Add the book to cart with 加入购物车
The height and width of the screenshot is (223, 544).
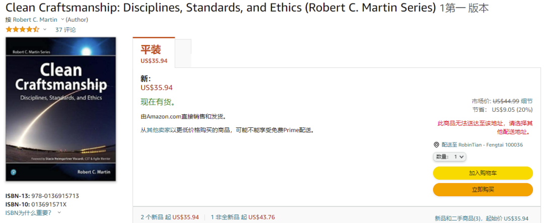click(x=483, y=173)
